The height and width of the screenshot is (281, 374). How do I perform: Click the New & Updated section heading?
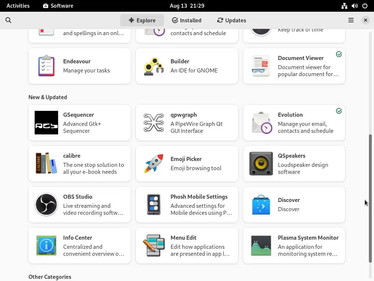pos(48,97)
